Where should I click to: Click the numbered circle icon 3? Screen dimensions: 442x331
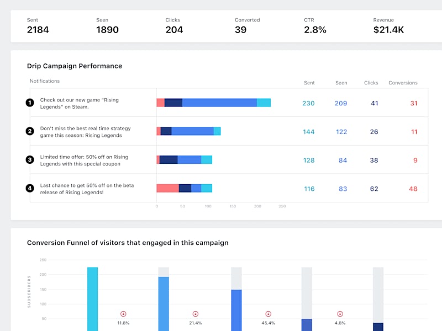click(x=30, y=160)
